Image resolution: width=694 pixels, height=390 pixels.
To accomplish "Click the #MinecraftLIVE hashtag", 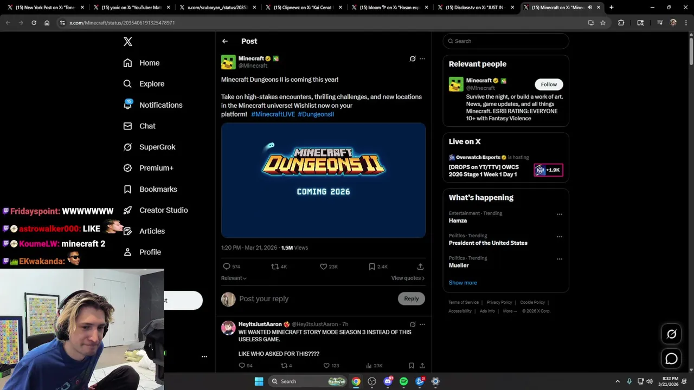I will pos(273,114).
